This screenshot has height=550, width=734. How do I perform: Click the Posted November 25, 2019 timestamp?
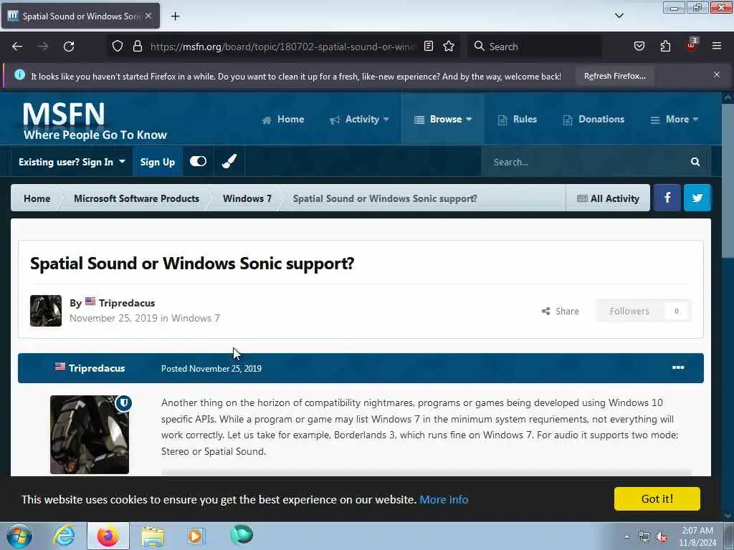click(211, 369)
